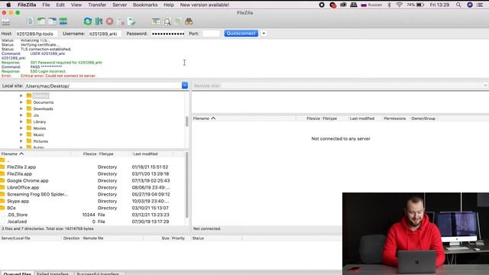Open the Bookmarks menu
Viewport: 489px width, 275px height.
(145, 5)
